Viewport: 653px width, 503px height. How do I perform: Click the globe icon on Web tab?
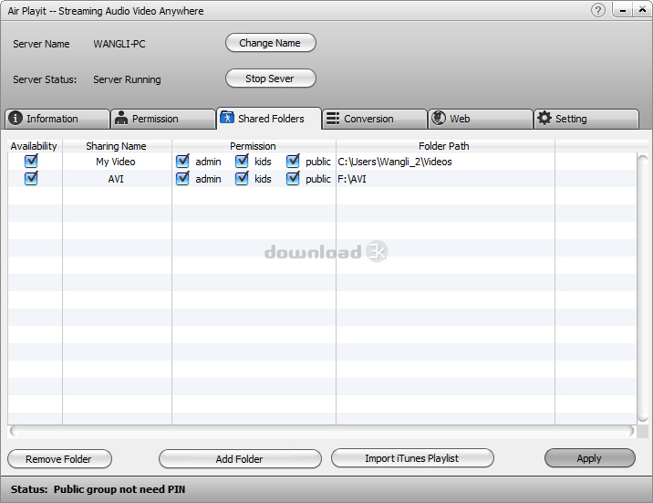coord(439,118)
